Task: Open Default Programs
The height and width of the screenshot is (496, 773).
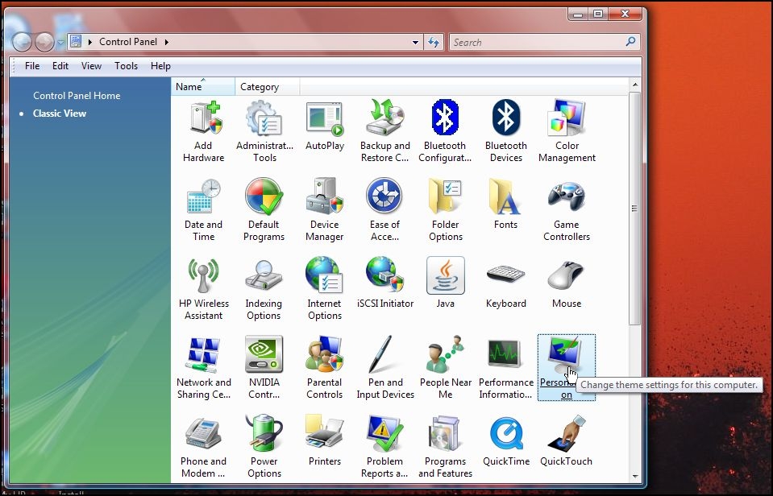Action: [x=264, y=210]
